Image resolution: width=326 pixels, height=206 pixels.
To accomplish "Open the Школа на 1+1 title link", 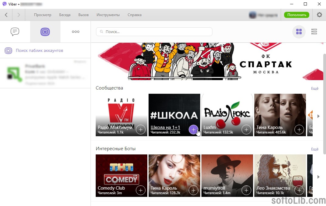I will [165, 127].
